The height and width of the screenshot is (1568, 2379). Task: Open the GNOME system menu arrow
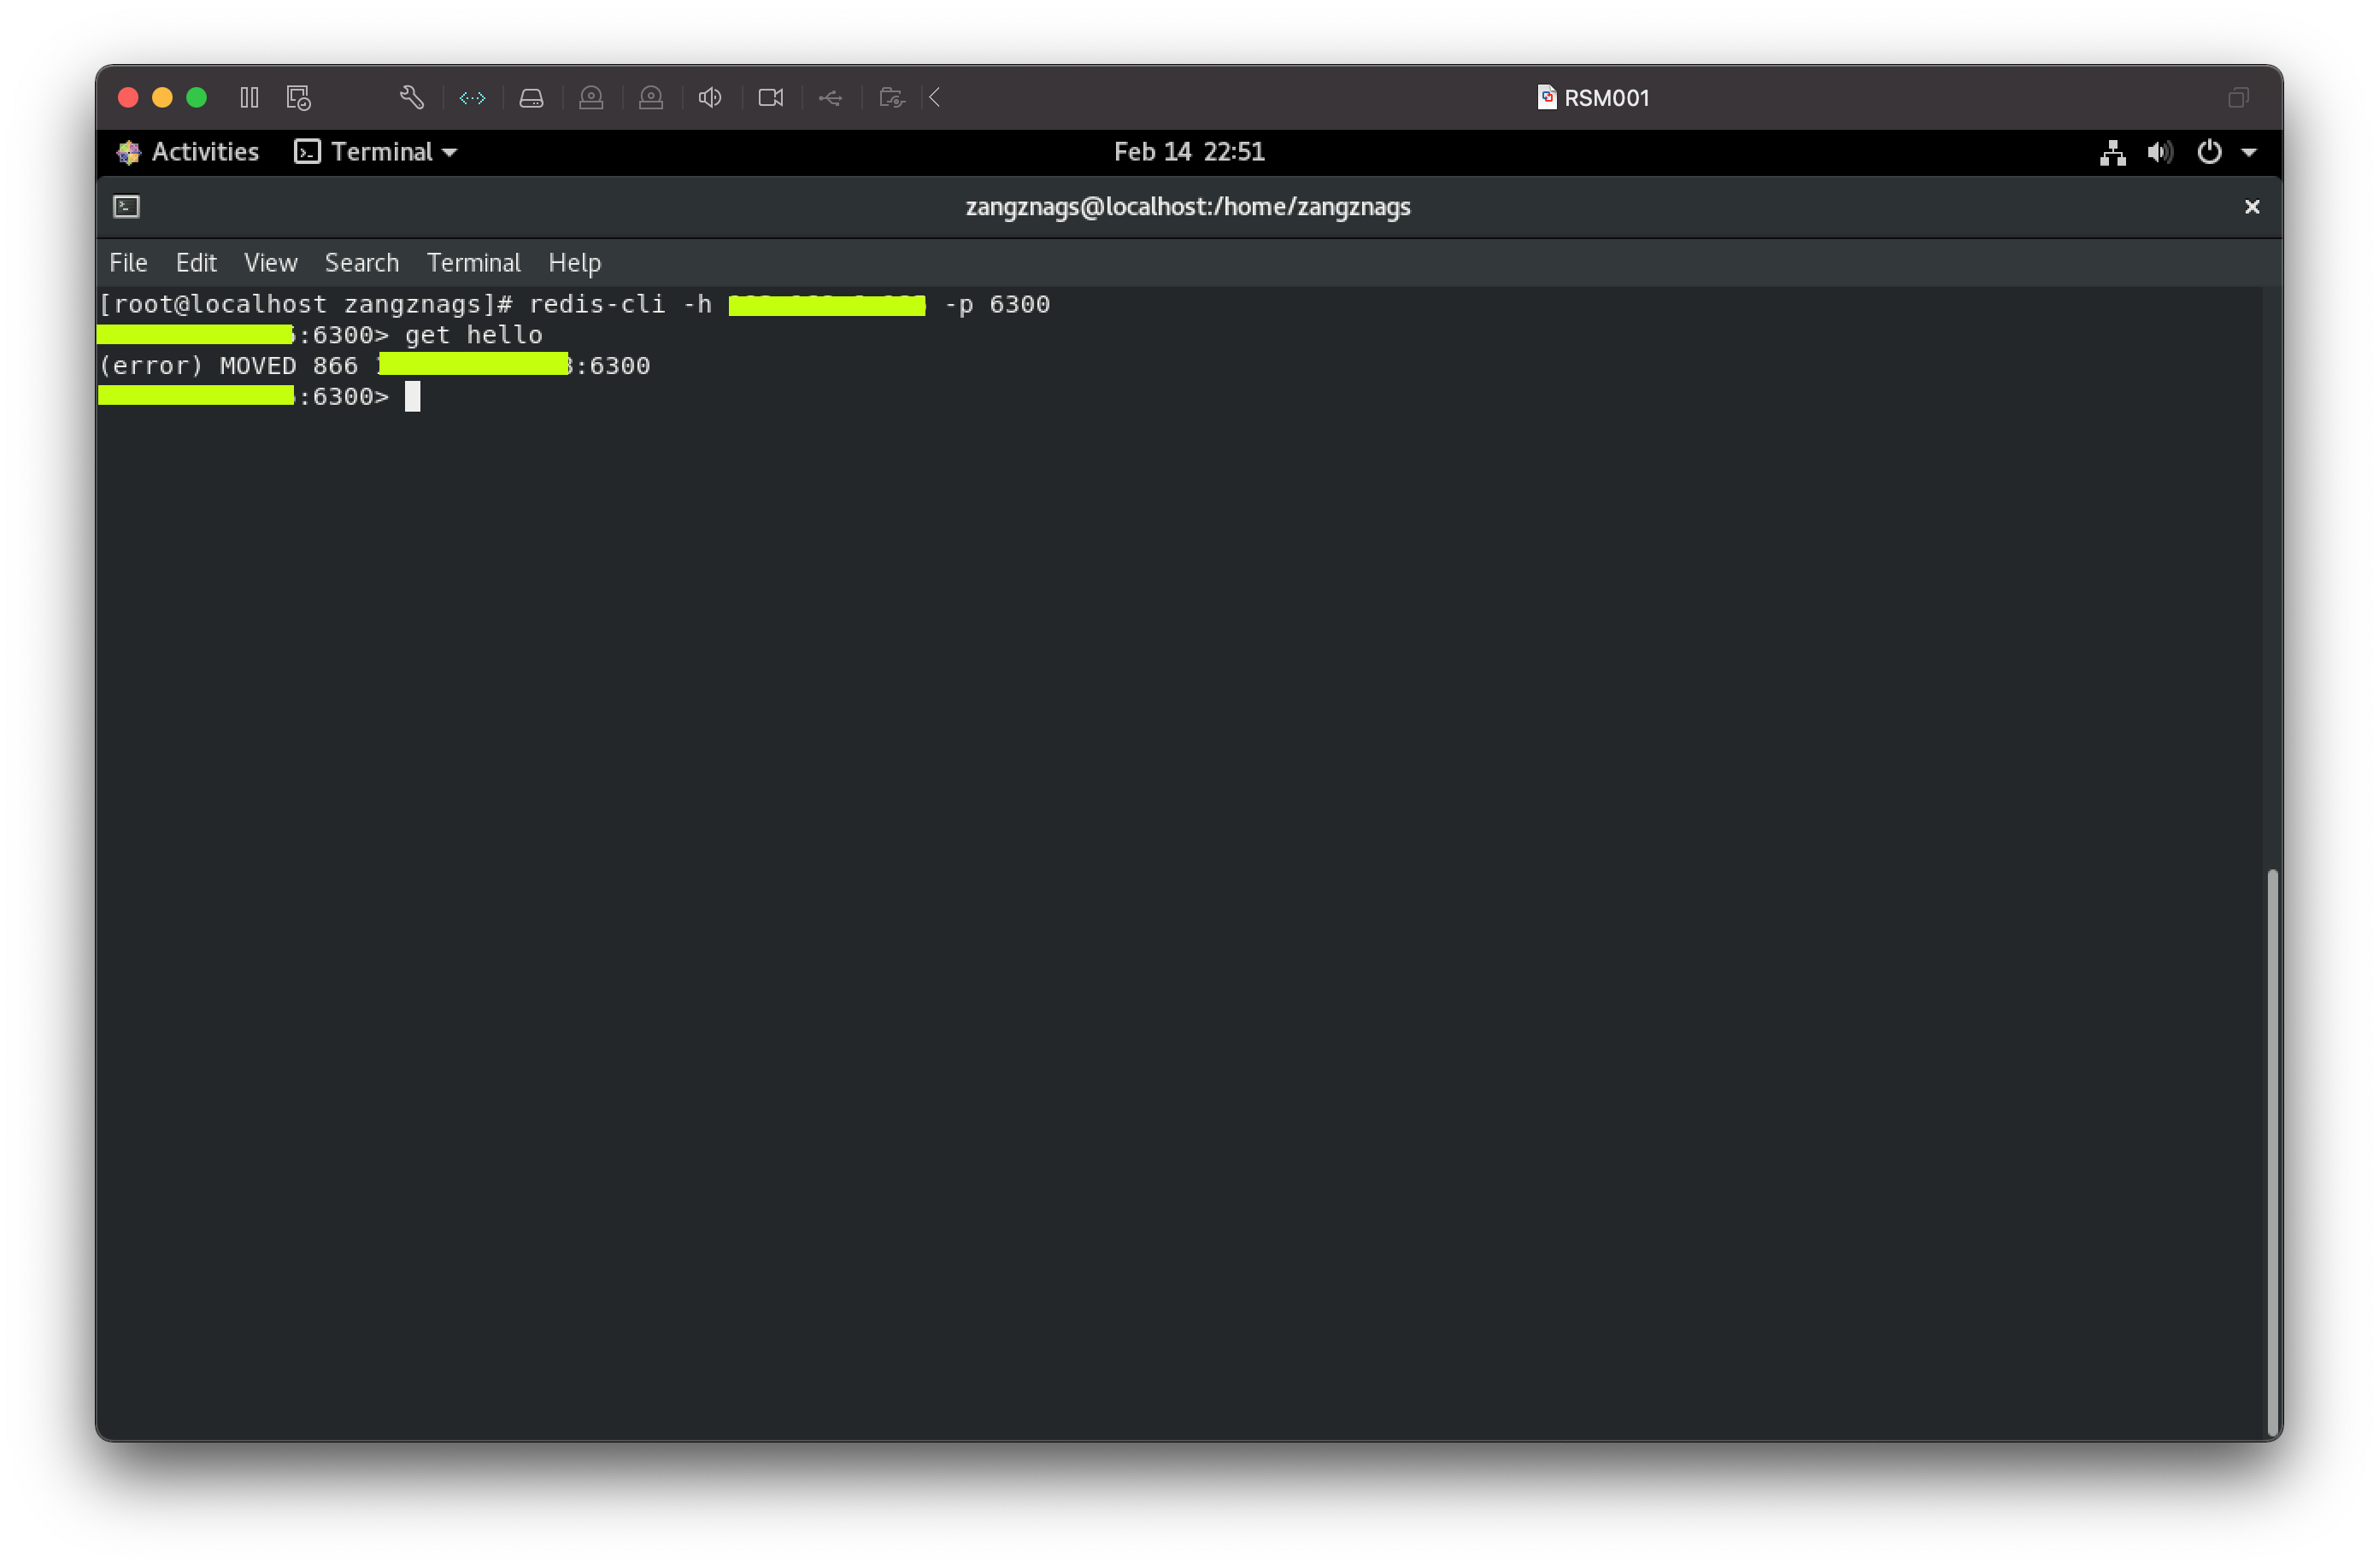(2249, 152)
